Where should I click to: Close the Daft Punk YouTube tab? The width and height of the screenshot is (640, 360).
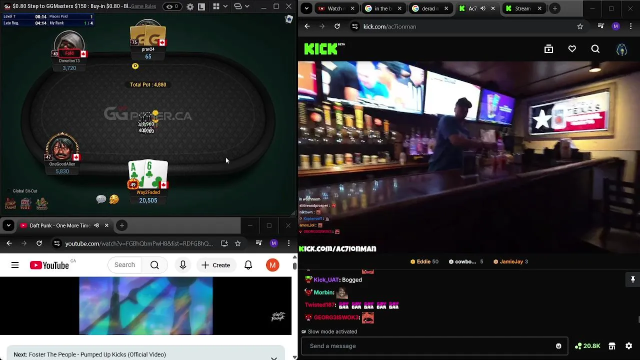pyautogui.click(x=106, y=225)
